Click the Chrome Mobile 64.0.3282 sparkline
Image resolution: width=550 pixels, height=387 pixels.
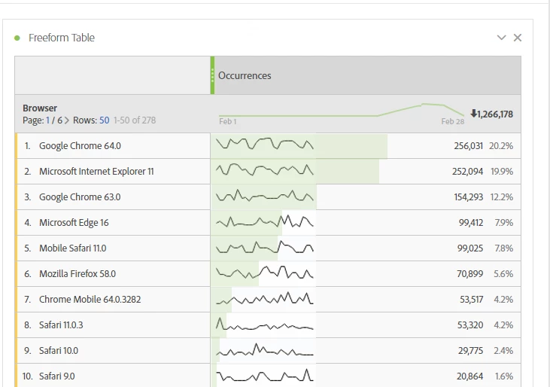point(265,298)
